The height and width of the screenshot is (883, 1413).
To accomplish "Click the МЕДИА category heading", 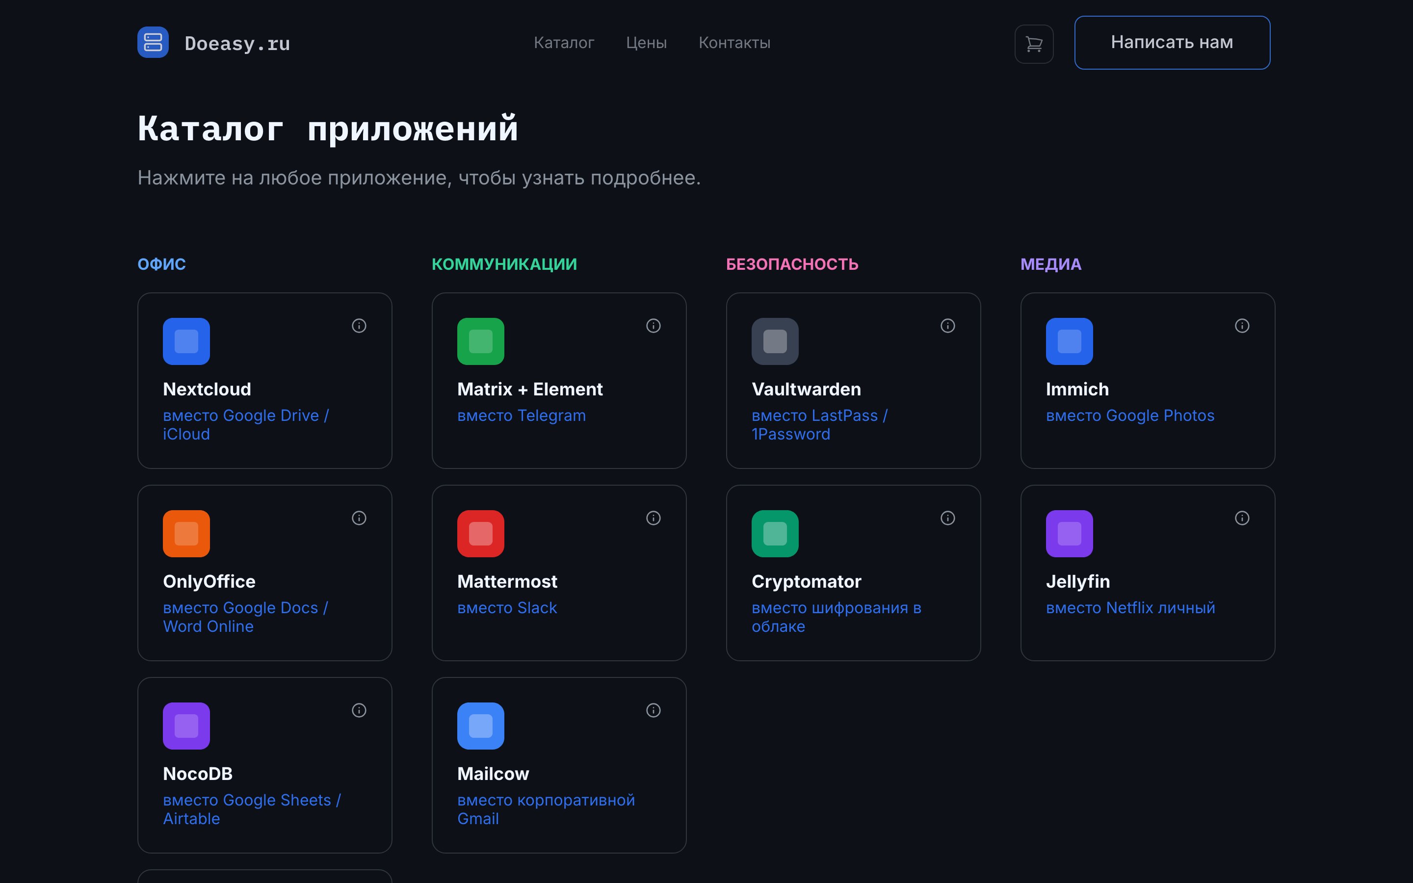I will pyautogui.click(x=1050, y=264).
